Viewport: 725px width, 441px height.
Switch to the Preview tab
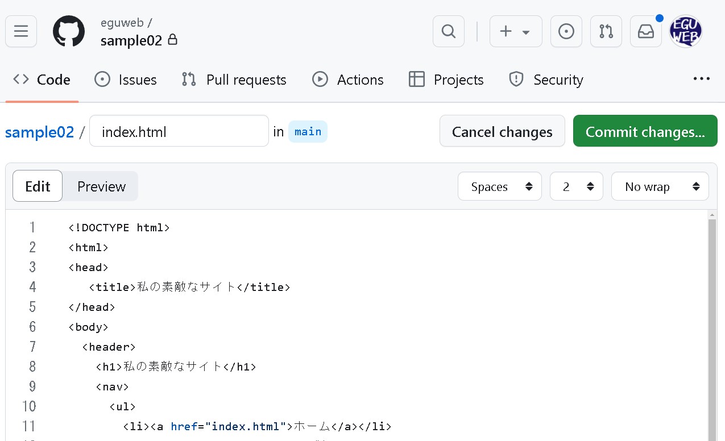[x=101, y=186]
